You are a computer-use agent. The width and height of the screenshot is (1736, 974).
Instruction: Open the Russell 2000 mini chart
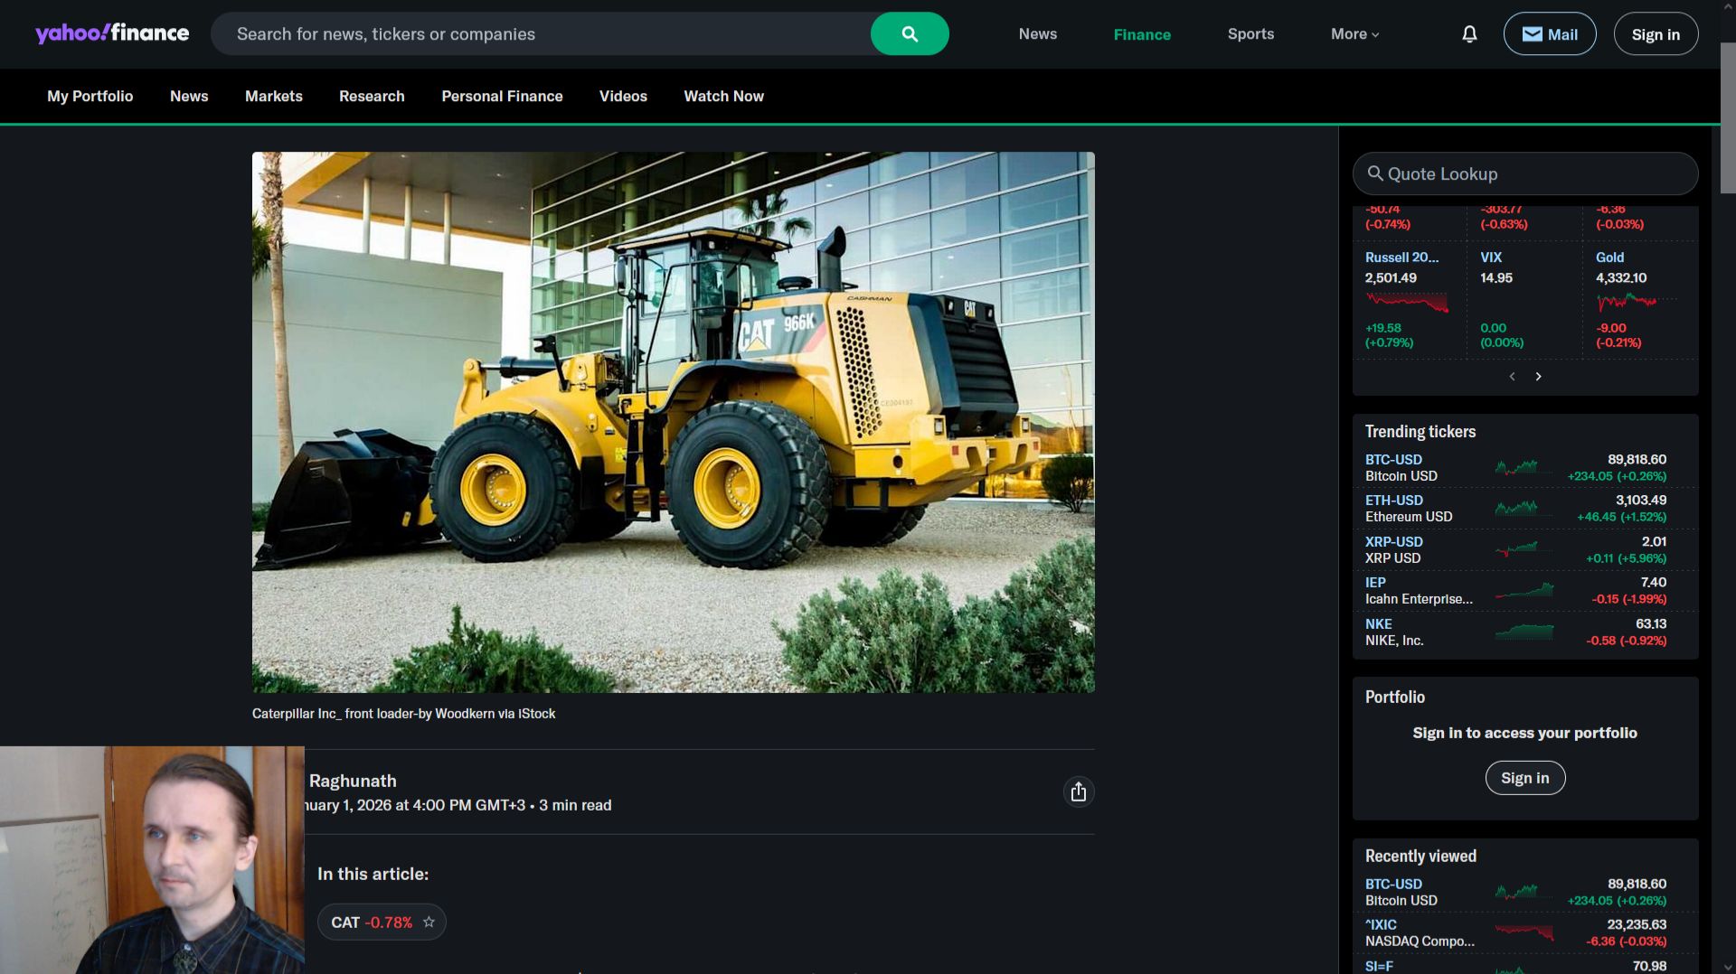tap(1407, 302)
